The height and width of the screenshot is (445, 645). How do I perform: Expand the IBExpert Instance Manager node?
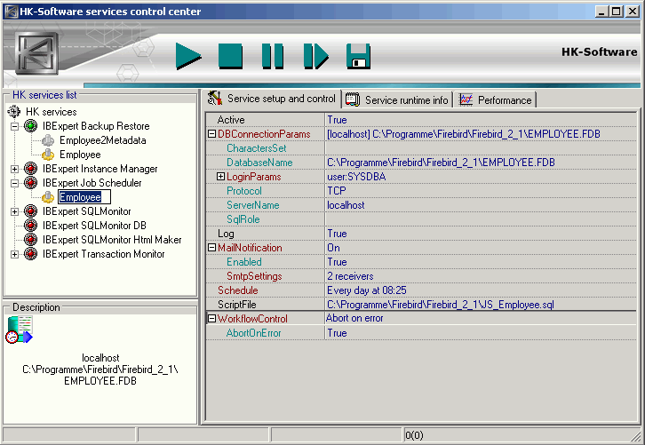(x=14, y=169)
